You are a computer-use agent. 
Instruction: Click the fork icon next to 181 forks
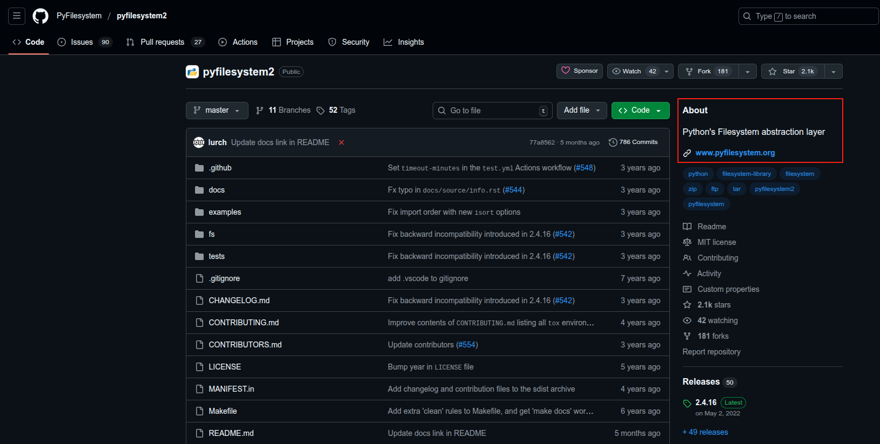(687, 336)
